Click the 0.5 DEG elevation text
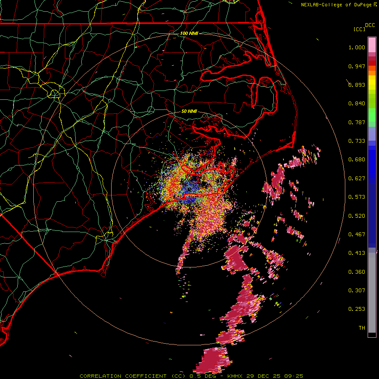Screen dimensions: 379x379 [x=203, y=376]
